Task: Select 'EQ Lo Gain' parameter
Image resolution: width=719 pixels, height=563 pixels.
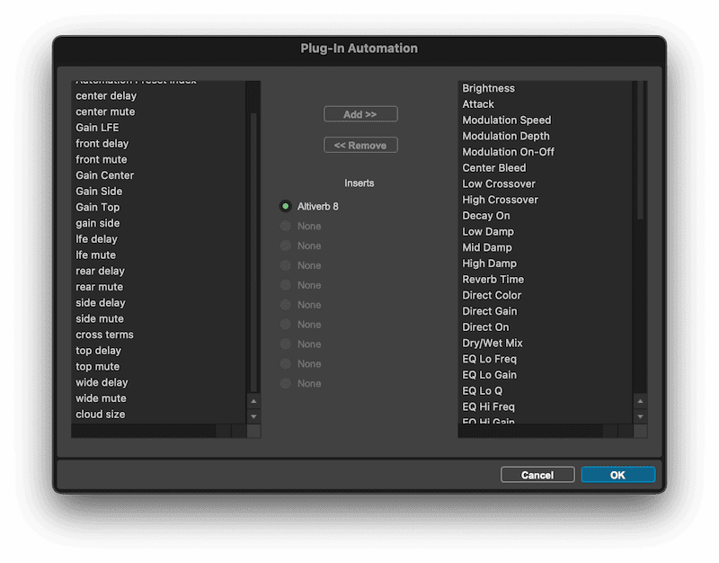Action: point(489,375)
